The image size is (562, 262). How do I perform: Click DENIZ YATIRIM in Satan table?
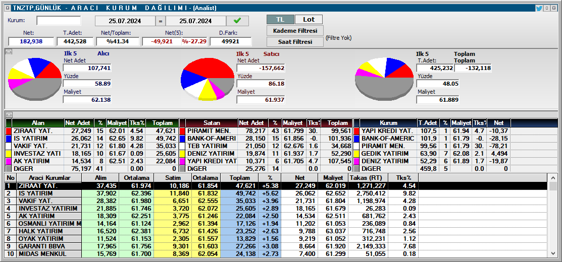click(x=211, y=153)
